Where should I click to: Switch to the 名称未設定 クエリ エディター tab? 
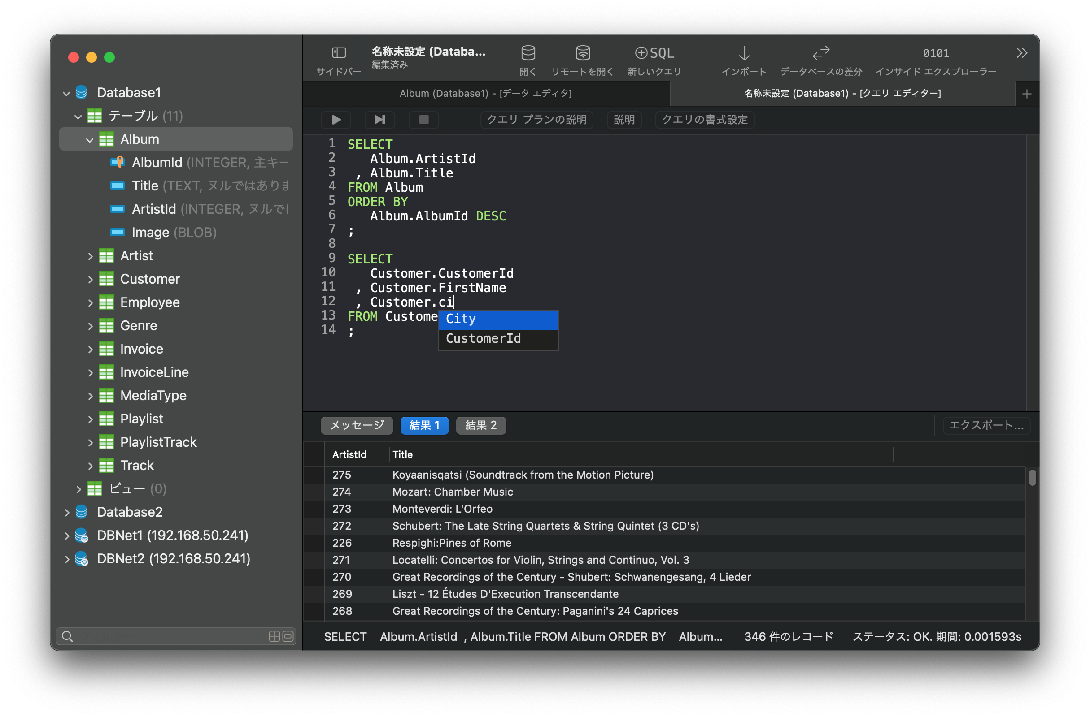click(842, 93)
